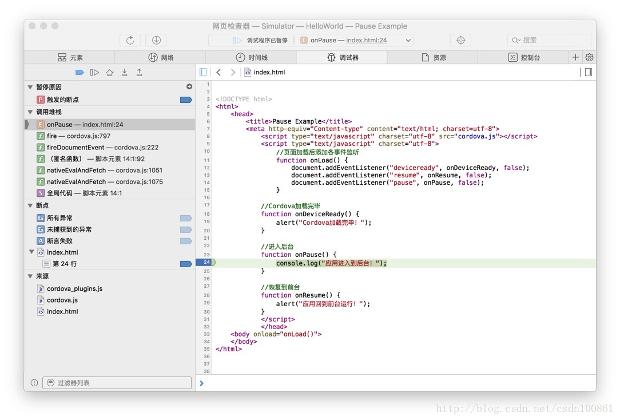Switch to the 元素 tab
This screenshot has width=620, height=420.
(70, 57)
